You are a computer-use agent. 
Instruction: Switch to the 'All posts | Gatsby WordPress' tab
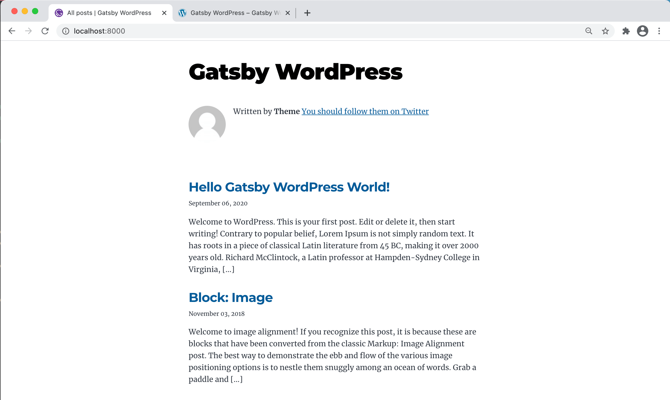pos(111,13)
